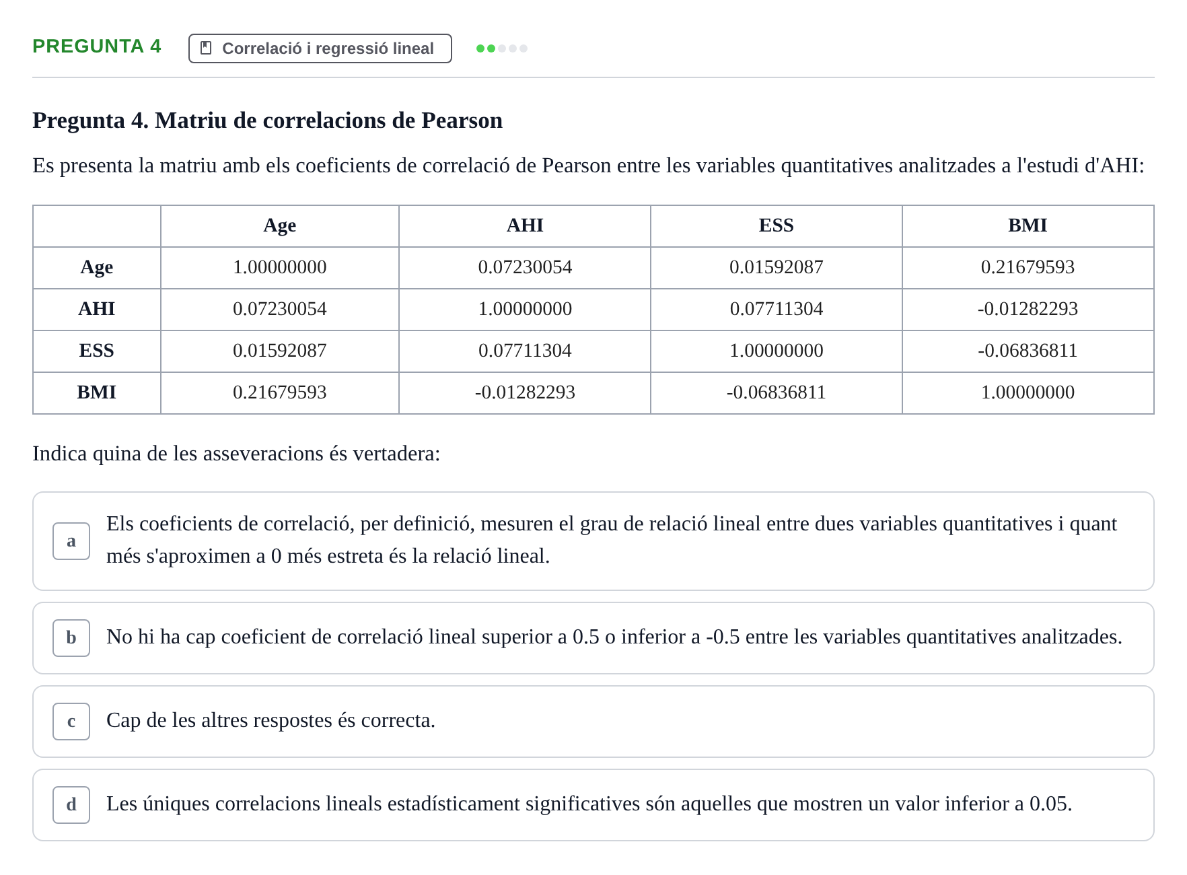Click the heading Matriu de correlacions de Pearson
1187x875 pixels.
coord(268,120)
